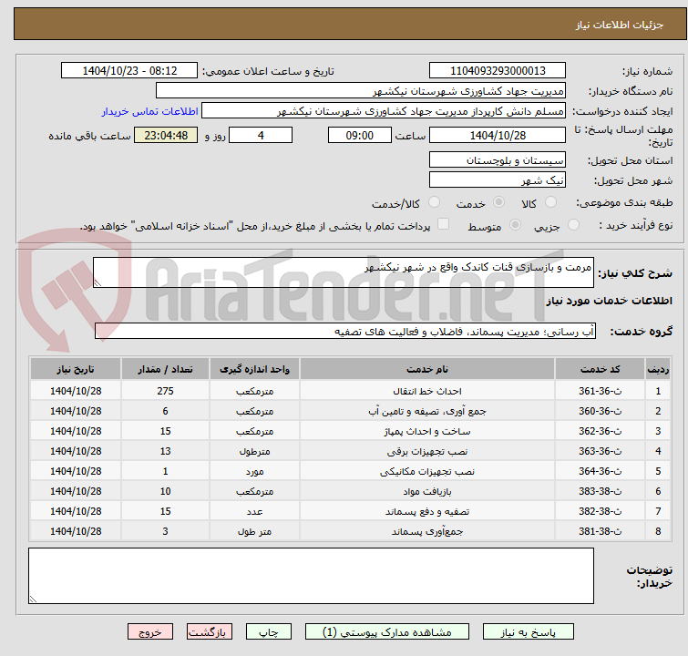Click the شهر محل تحویل field

click(498, 179)
